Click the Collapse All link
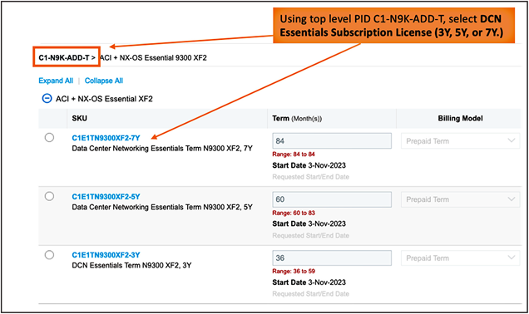The width and height of the screenshot is (529, 314). (104, 81)
